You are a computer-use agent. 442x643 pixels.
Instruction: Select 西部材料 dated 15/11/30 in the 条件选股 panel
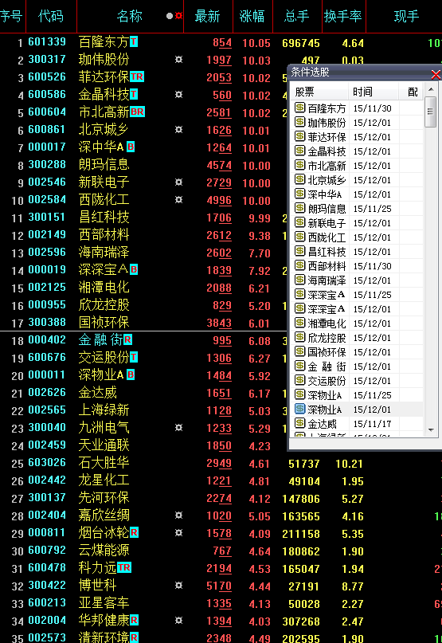tap(357, 266)
